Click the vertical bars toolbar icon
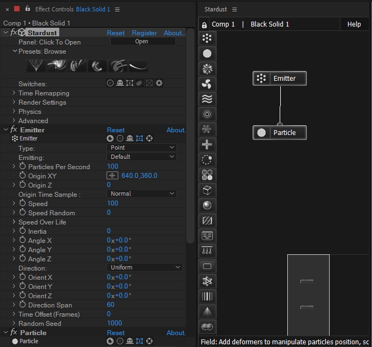 207,297
